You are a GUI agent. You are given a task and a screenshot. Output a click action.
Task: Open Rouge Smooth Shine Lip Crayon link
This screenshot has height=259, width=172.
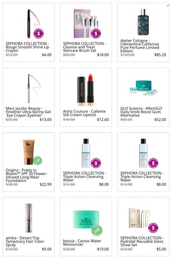coord(28,47)
